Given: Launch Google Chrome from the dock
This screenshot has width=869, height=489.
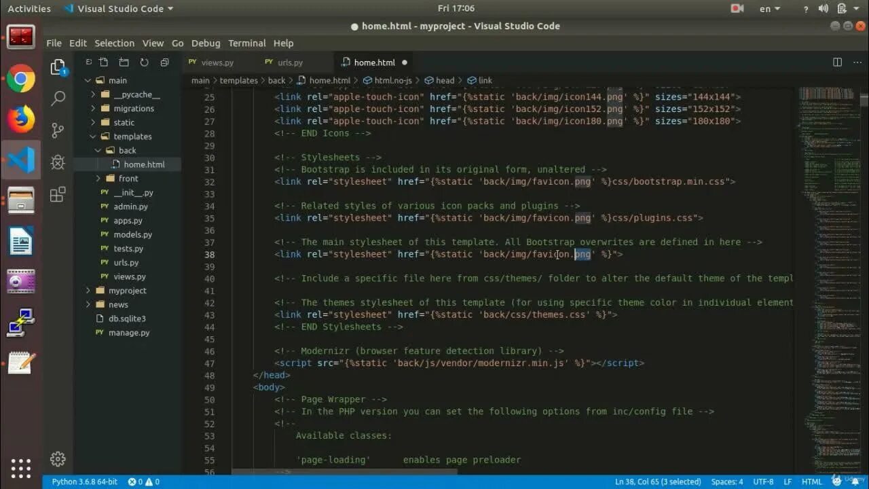Looking at the screenshot, I should [21, 79].
